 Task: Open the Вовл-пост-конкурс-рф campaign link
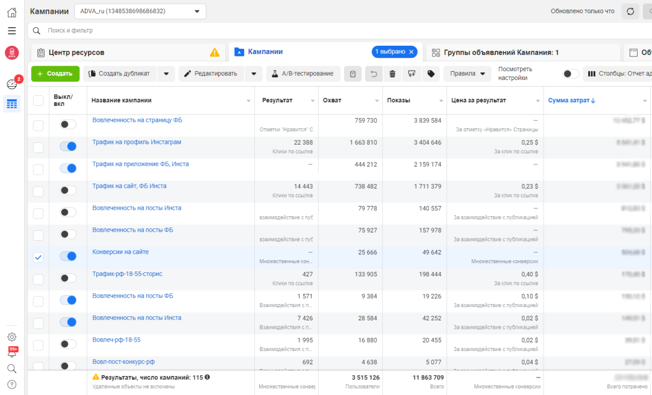pos(124,362)
